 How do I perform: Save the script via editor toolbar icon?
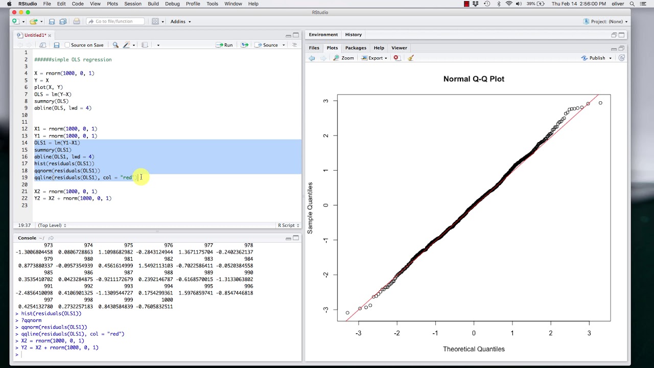coord(57,45)
